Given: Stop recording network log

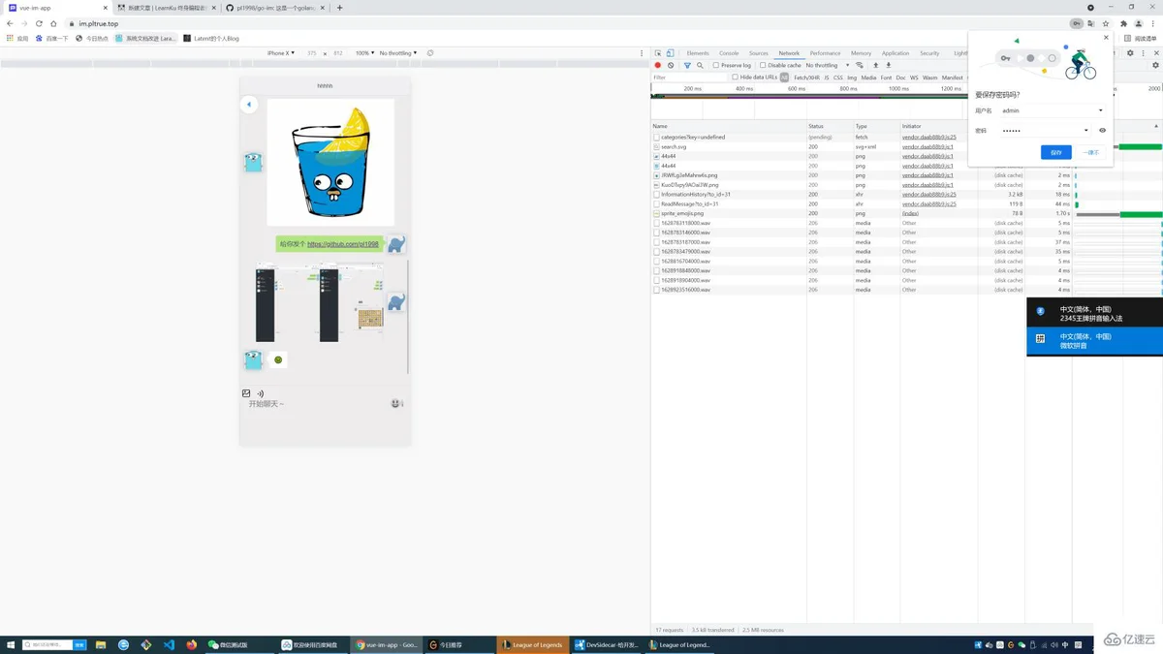Looking at the screenshot, I should (658, 65).
